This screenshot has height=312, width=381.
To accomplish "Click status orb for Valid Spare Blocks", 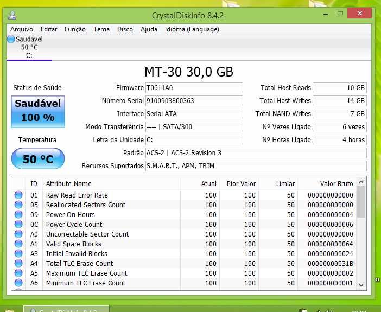I will point(18,244).
